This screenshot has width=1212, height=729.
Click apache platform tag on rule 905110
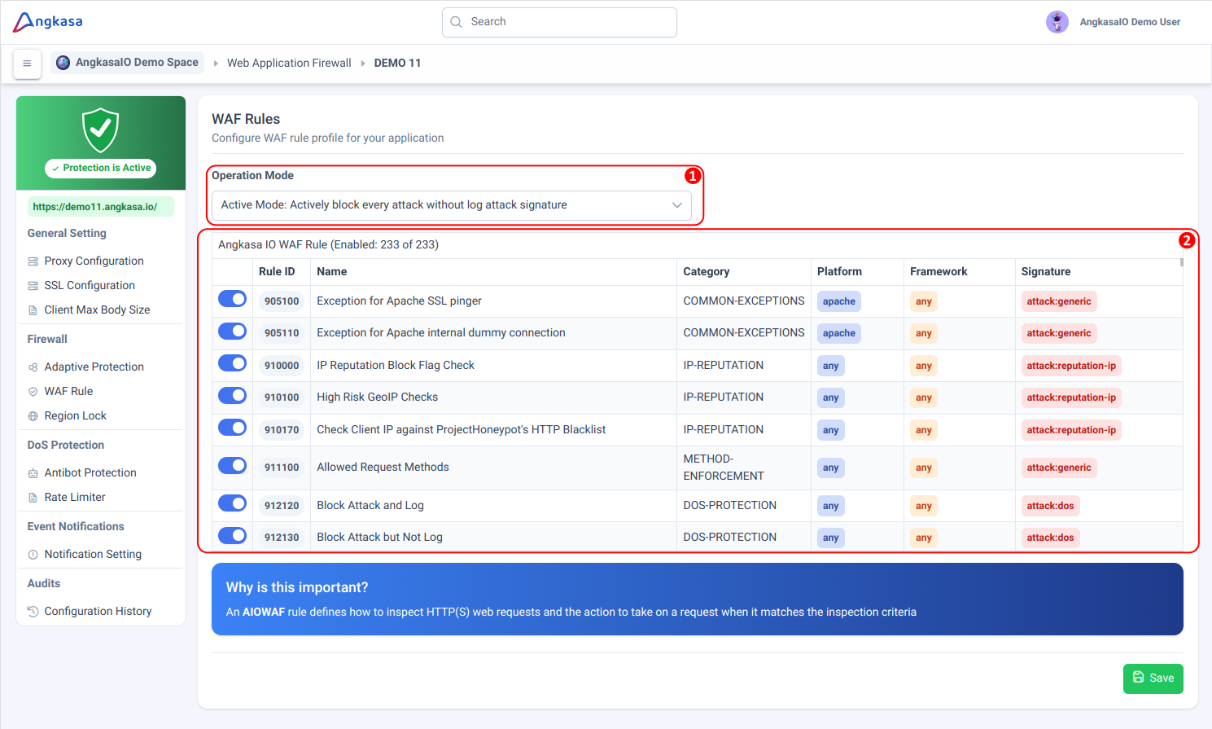pyautogui.click(x=839, y=333)
